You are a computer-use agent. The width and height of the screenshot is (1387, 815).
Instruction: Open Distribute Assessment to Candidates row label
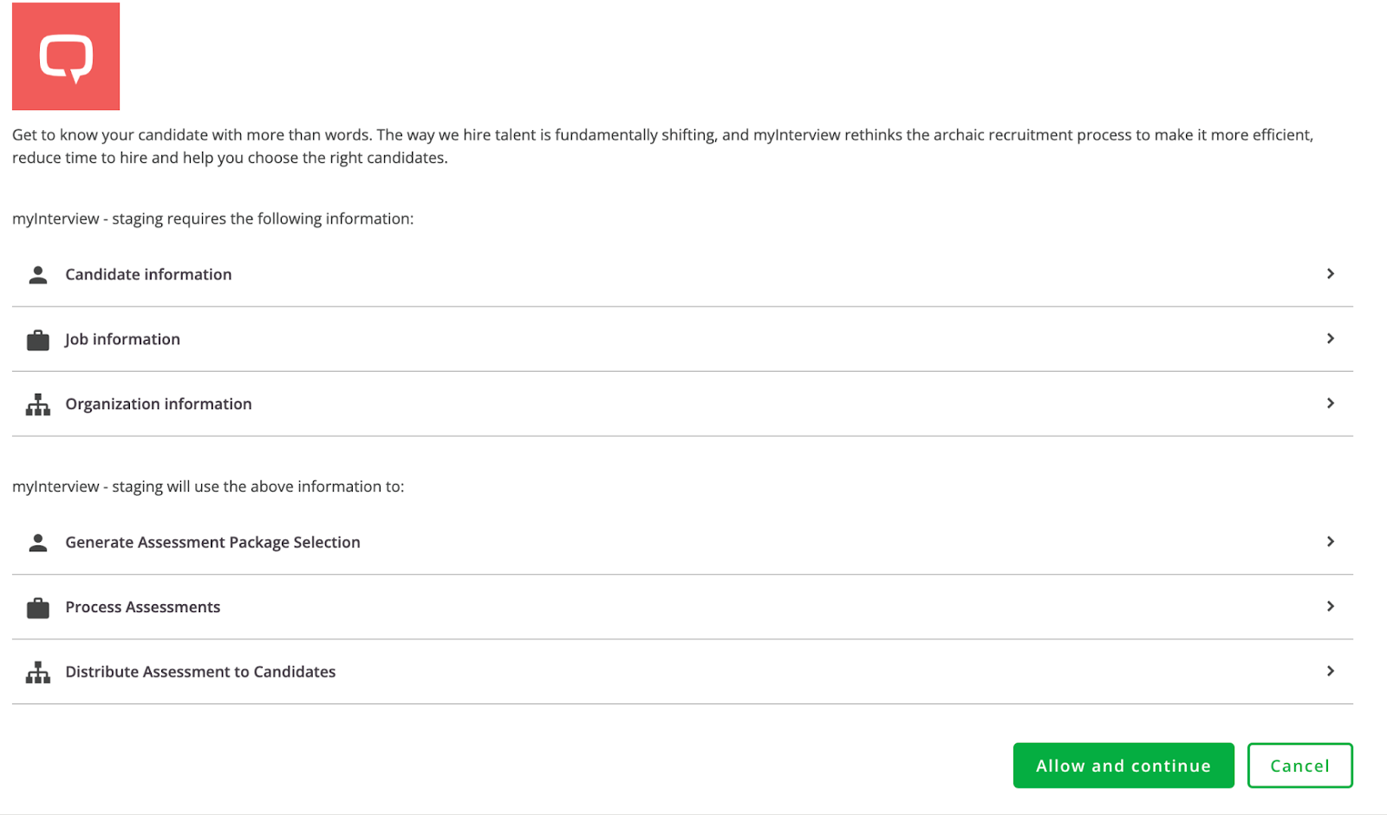click(200, 673)
